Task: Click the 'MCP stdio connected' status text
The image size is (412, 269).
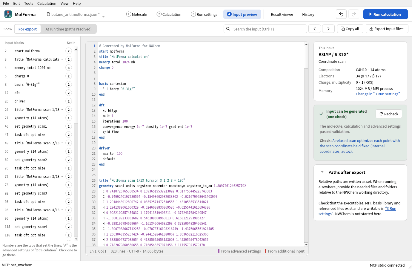Action: point(387,265)
